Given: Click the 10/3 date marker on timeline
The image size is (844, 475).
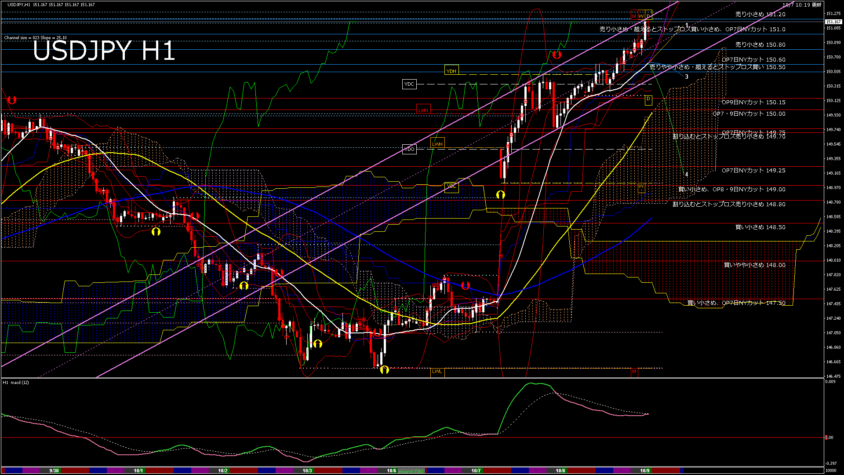Looking at the screenshot, I should pyautogui.click(x=307, y=471).
